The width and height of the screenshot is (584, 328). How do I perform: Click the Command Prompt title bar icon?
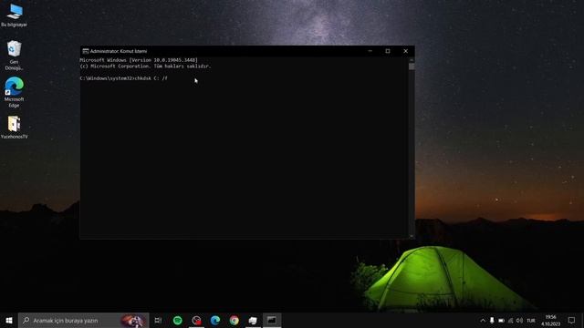coord(86,51)
